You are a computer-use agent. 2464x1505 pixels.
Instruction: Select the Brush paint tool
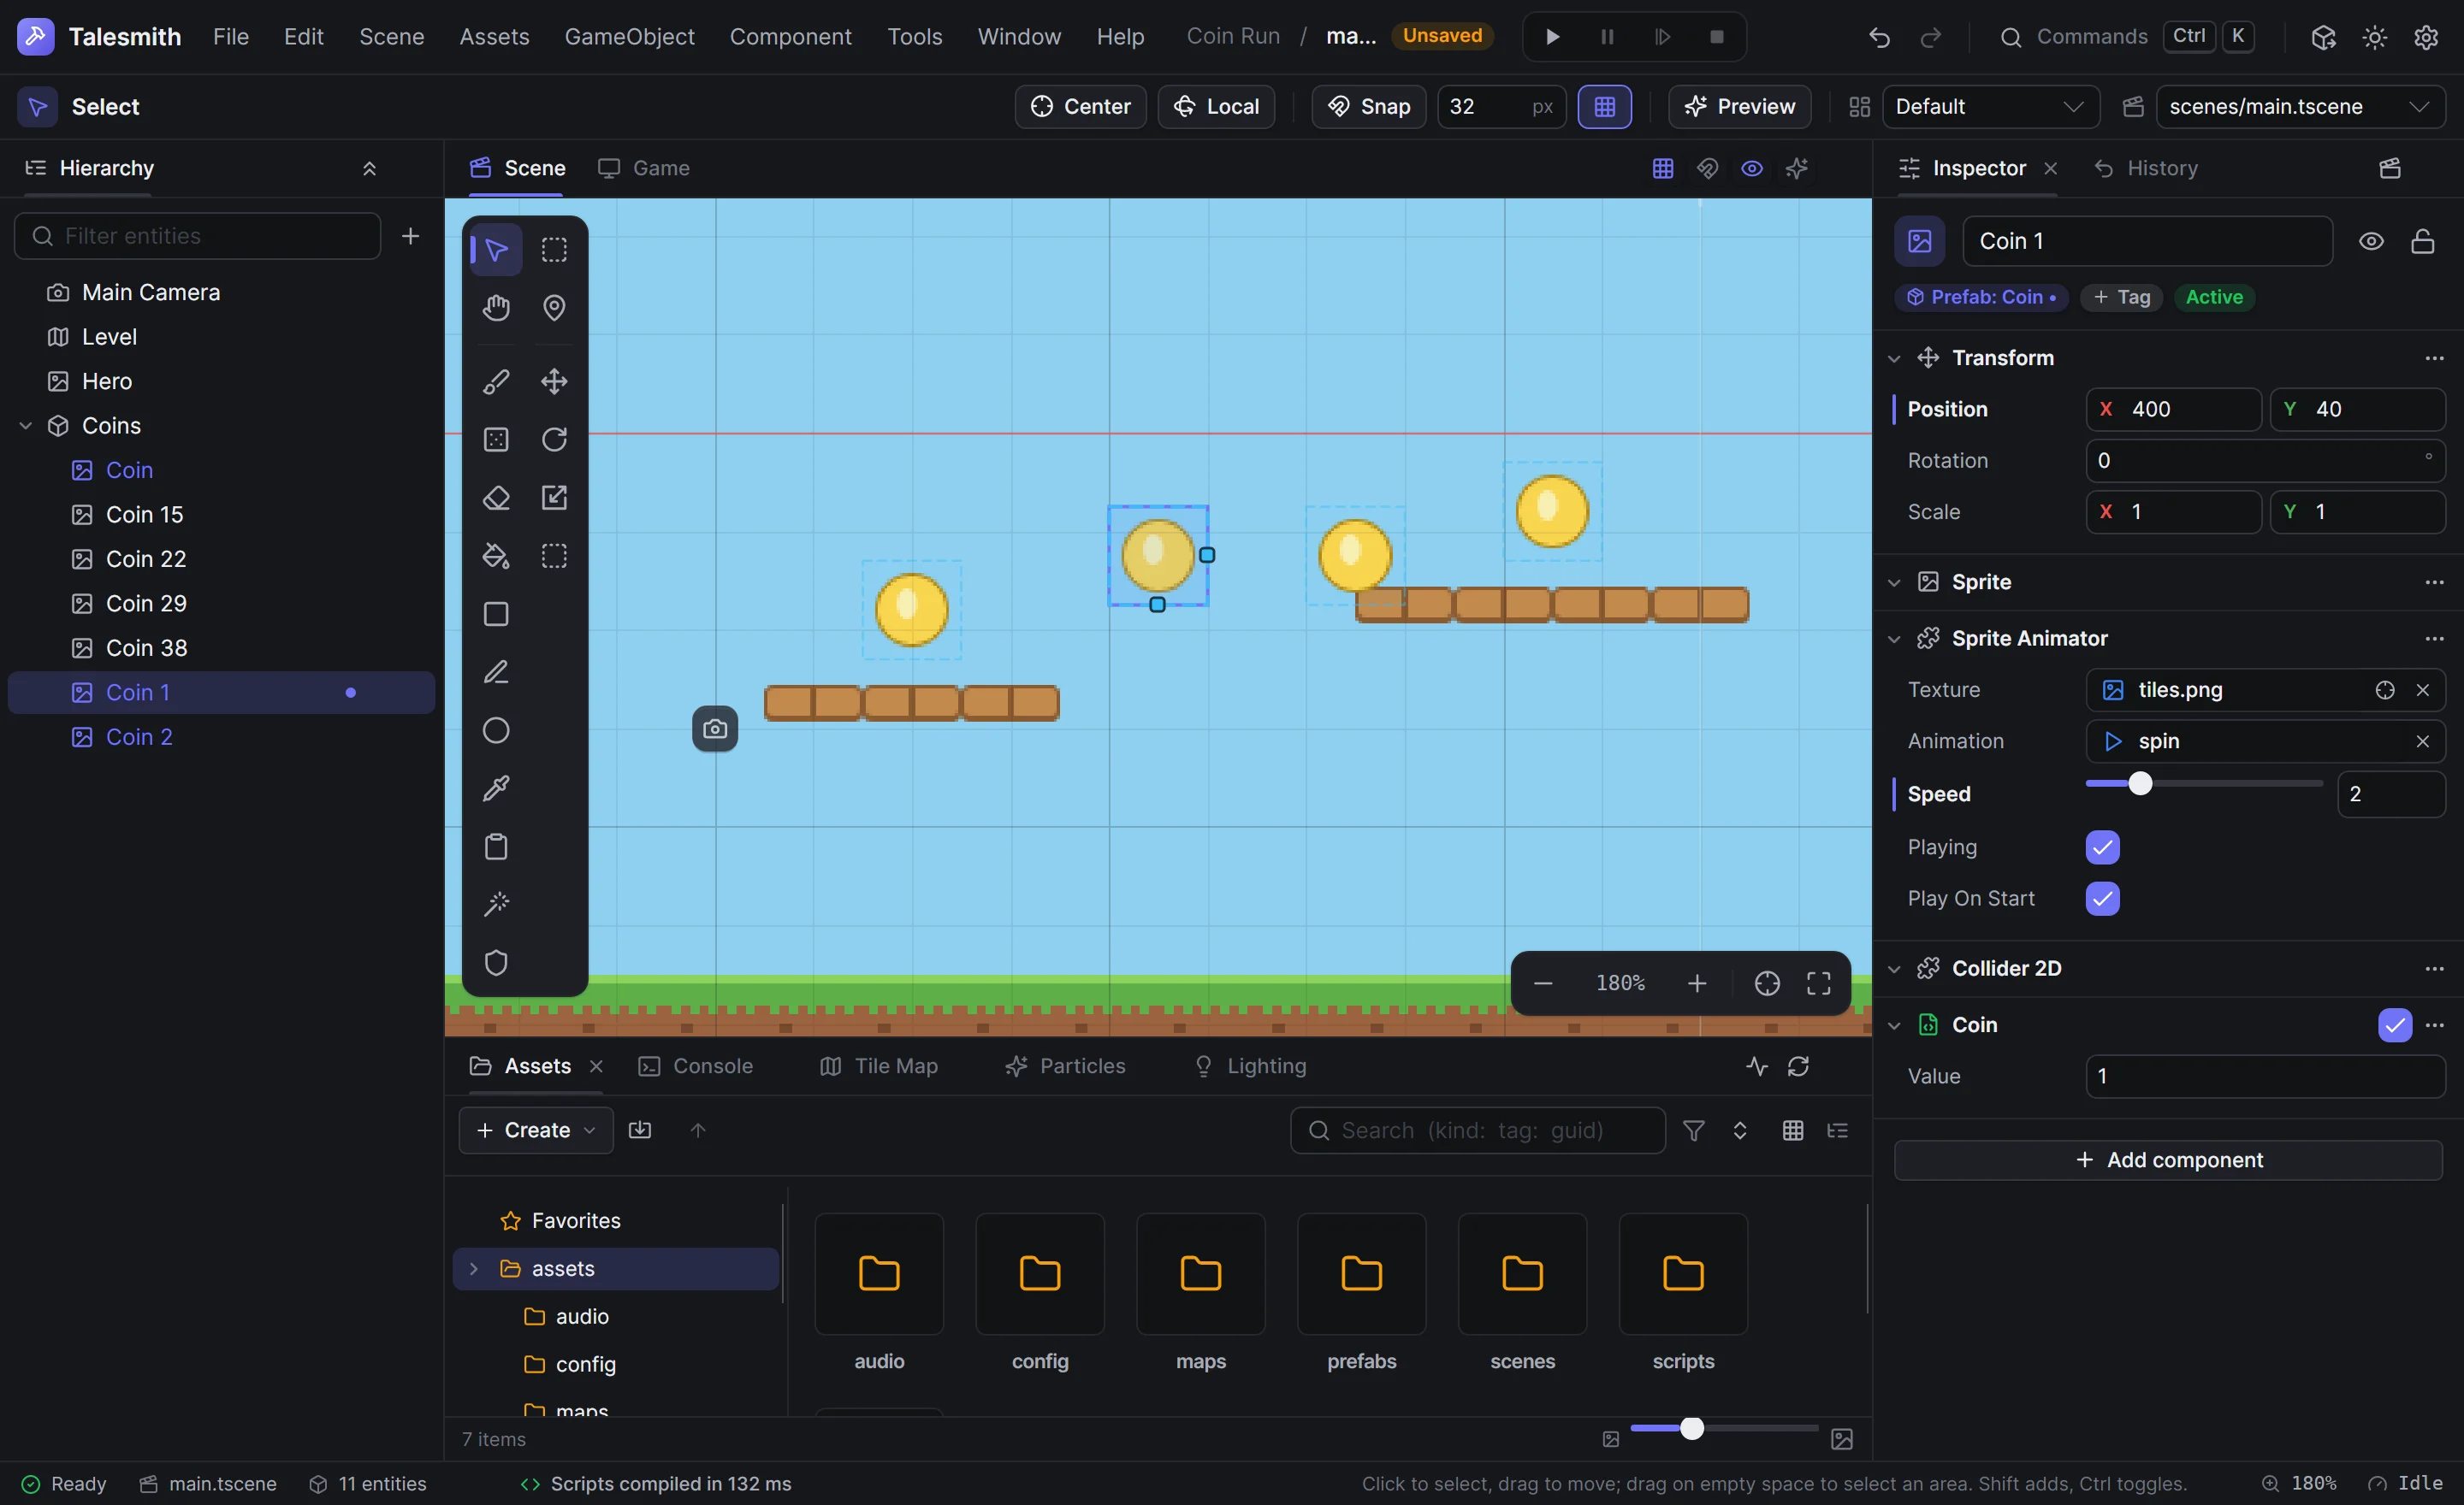[x=496, y=381]
